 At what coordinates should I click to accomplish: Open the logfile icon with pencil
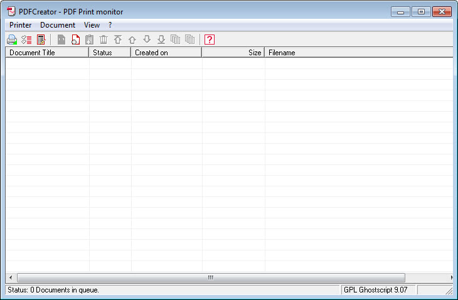point(41,40)
